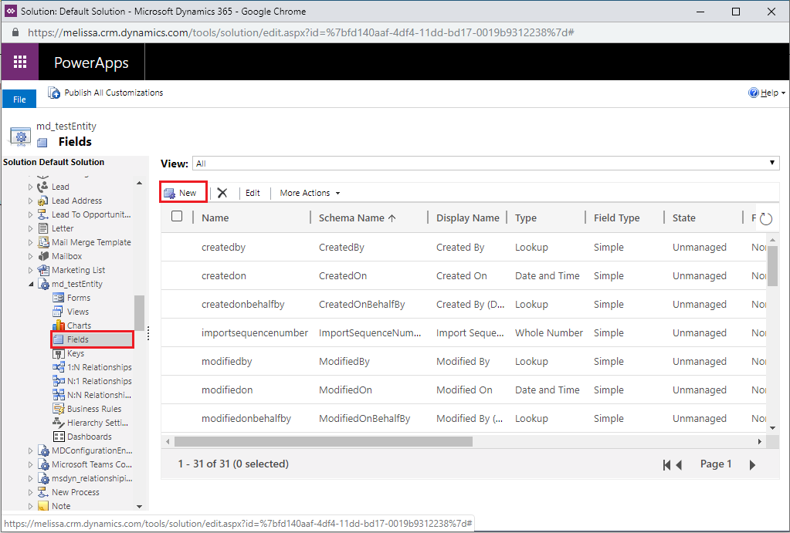Expand the Mailbox tree node

click(x=30, y=256)
